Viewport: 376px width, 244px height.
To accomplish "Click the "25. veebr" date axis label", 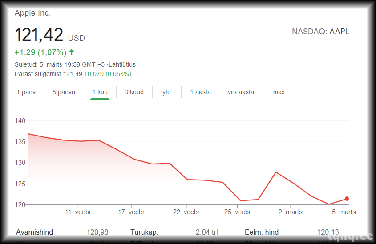I will tap(238, 212).
